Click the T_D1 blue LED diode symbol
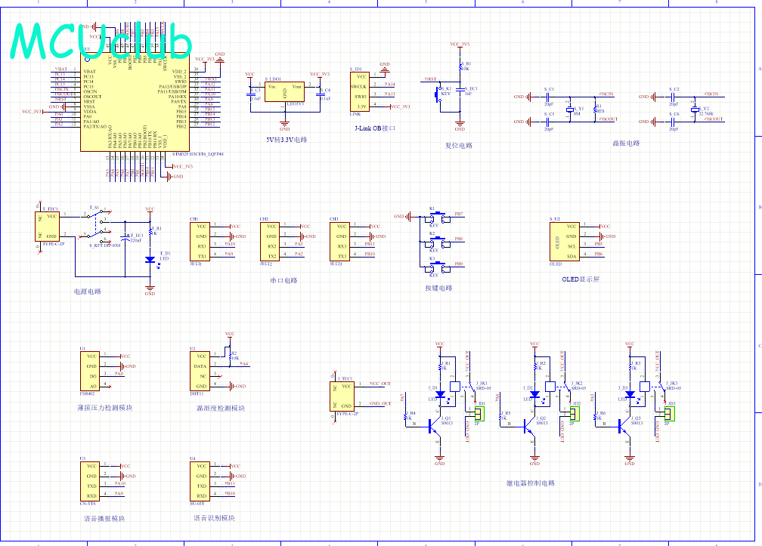 150,260
